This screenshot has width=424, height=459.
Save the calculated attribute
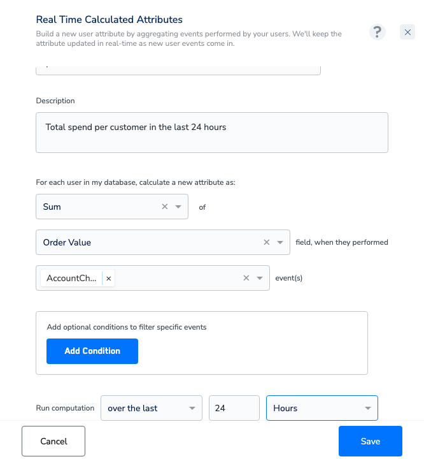370,441
